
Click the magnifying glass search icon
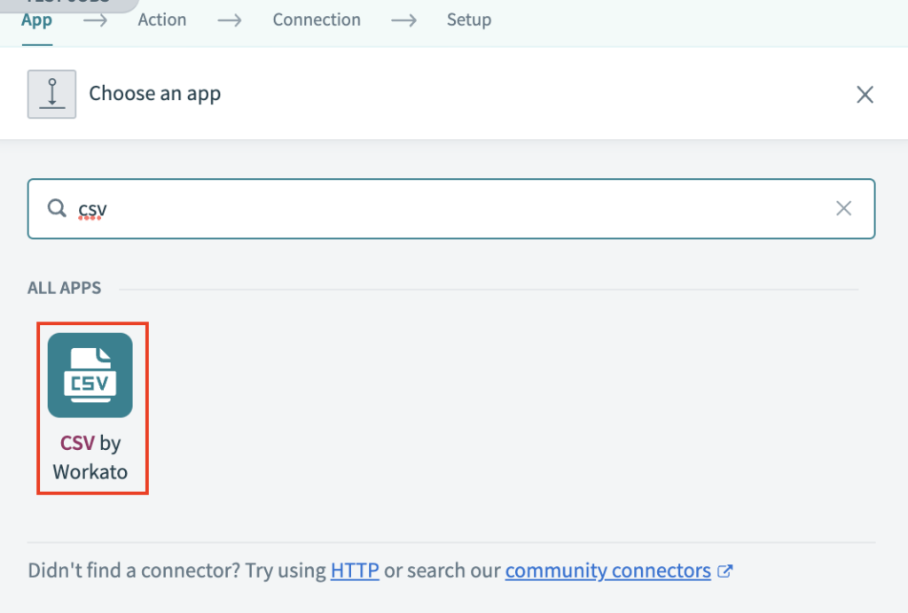point(56,208)
